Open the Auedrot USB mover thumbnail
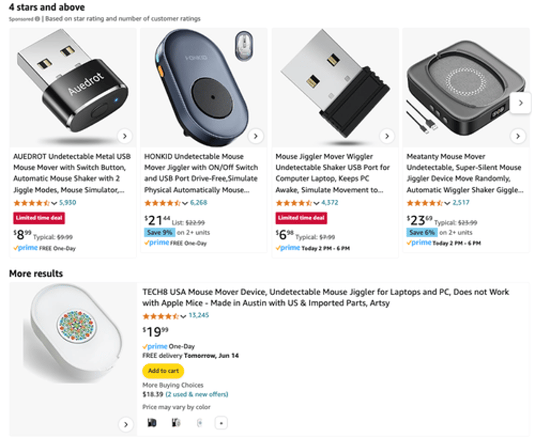Image resolution: width=535 pixels, height=437 pixels. [73, 88]
